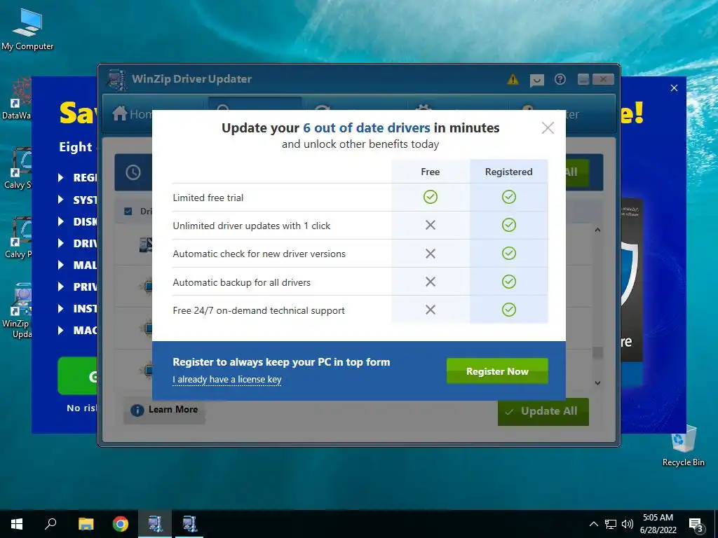Image resolution: width=718 pixels, height=538 pixels.
Task: Expand the REGI item in blue ad
Action: click(61, 177)
